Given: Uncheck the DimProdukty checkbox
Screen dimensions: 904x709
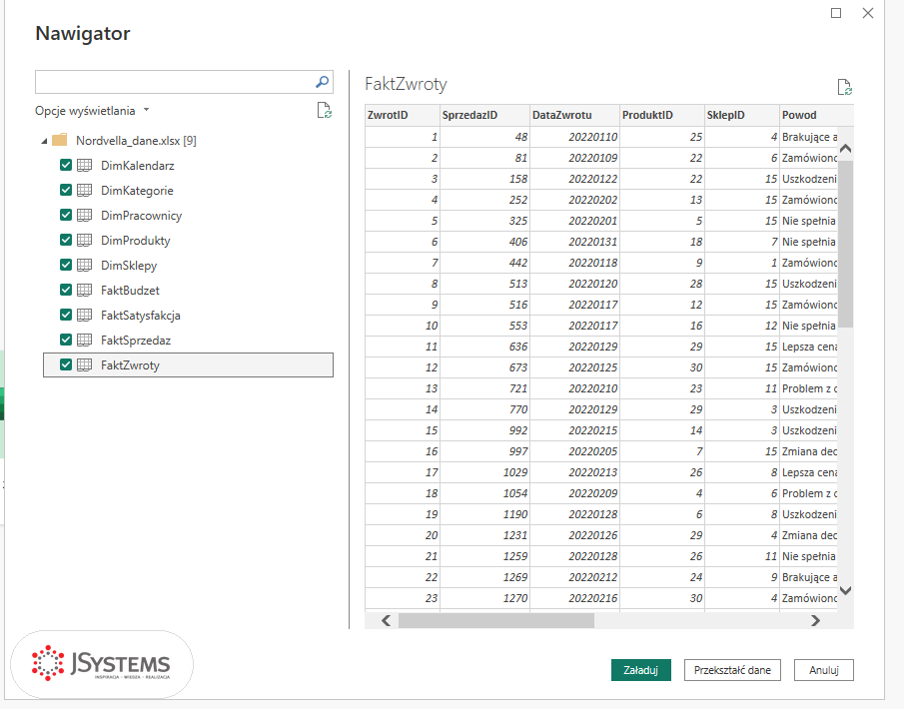Looking at the screenshot, I should [66, 240].
